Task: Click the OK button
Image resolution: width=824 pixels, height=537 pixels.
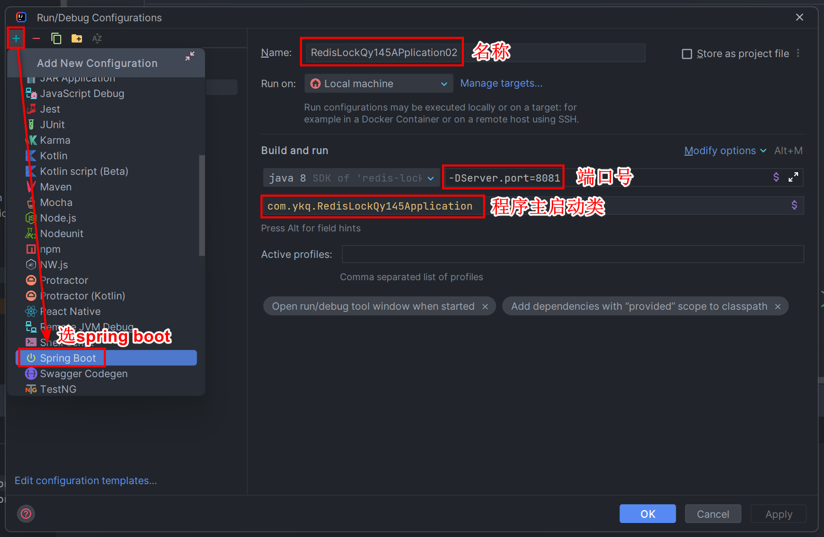Action: [x=648, y=514]
